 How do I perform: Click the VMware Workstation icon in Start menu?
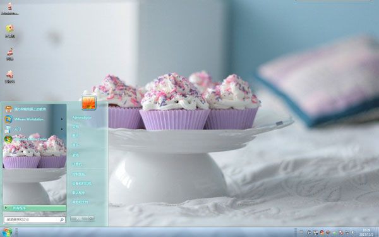pos(8,119)
